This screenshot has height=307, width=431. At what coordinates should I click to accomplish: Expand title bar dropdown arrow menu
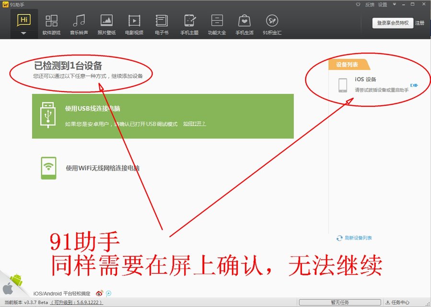pyautogui.click(x=395, y=4)
